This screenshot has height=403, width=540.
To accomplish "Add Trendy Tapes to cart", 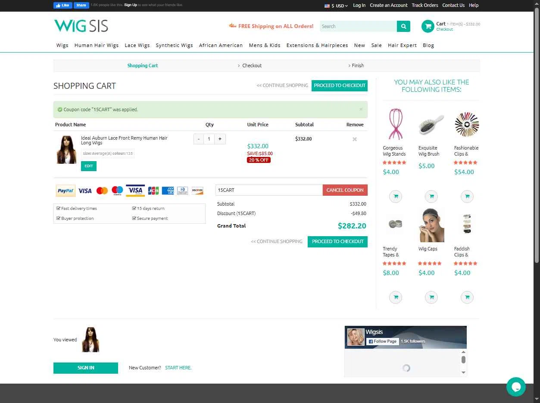I will [395, 297].
